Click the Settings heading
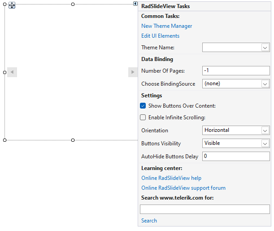Viewport: 274px width, 231px height. pos(152,96)
